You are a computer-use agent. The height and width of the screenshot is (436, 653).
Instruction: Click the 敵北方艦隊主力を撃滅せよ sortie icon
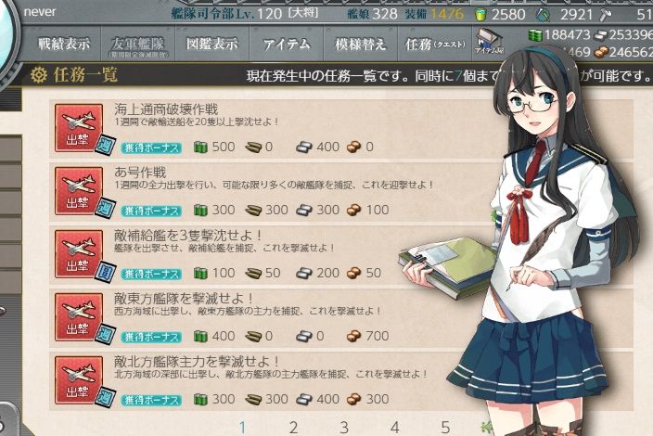[79, 379]
